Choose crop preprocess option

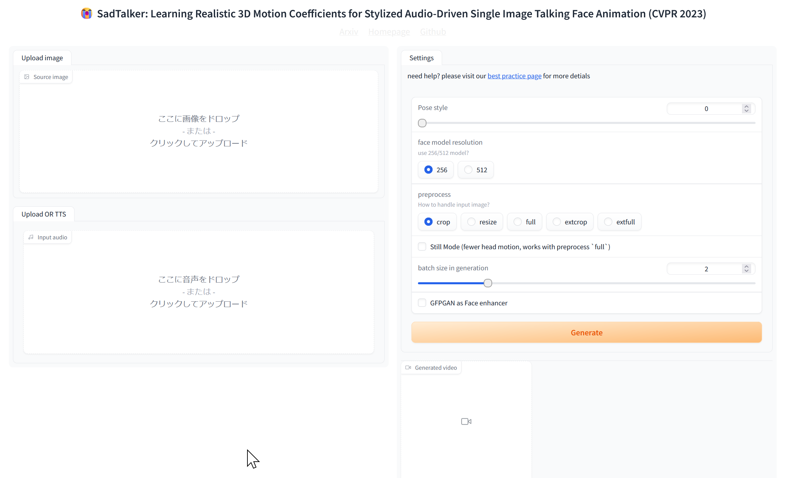437,222
